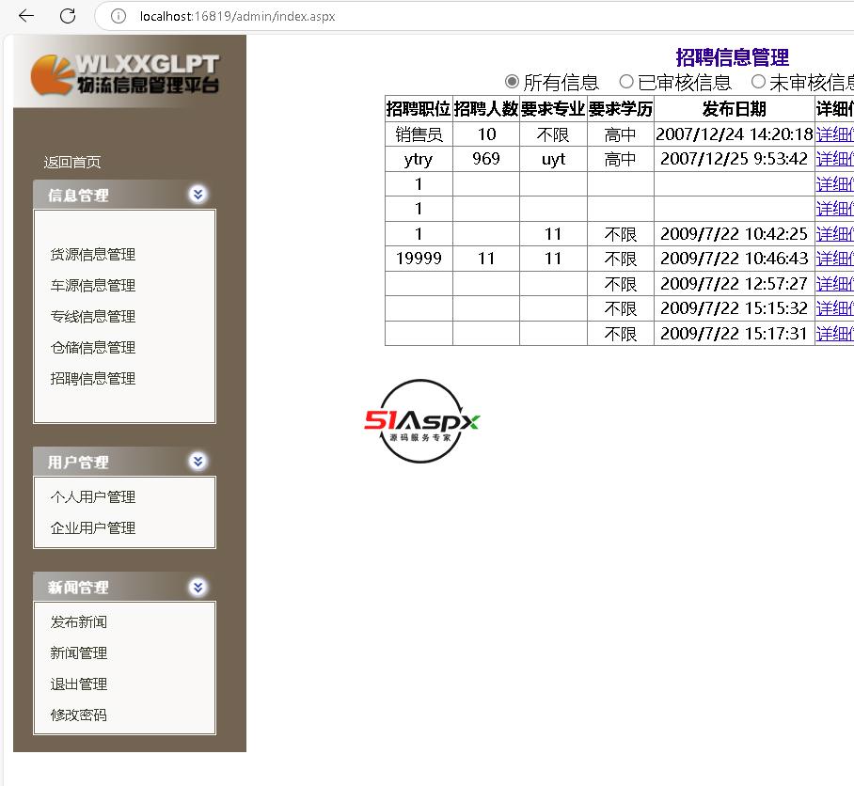Open 车源信息管理 in sidebar
The width and height of the screenshot is (854, 786).
pyautogui.click(x=92, y=285)
